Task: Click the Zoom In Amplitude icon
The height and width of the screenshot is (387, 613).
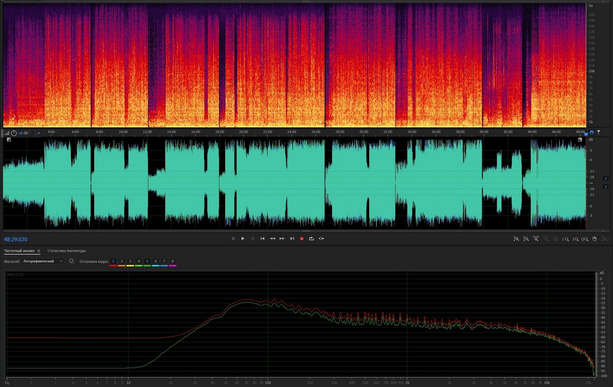Action: point(516,239)
